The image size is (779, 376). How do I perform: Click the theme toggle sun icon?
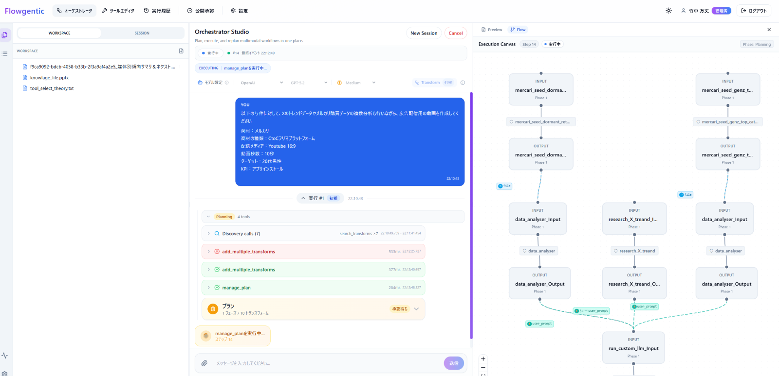pyautogui.click(x=668, y=11)
